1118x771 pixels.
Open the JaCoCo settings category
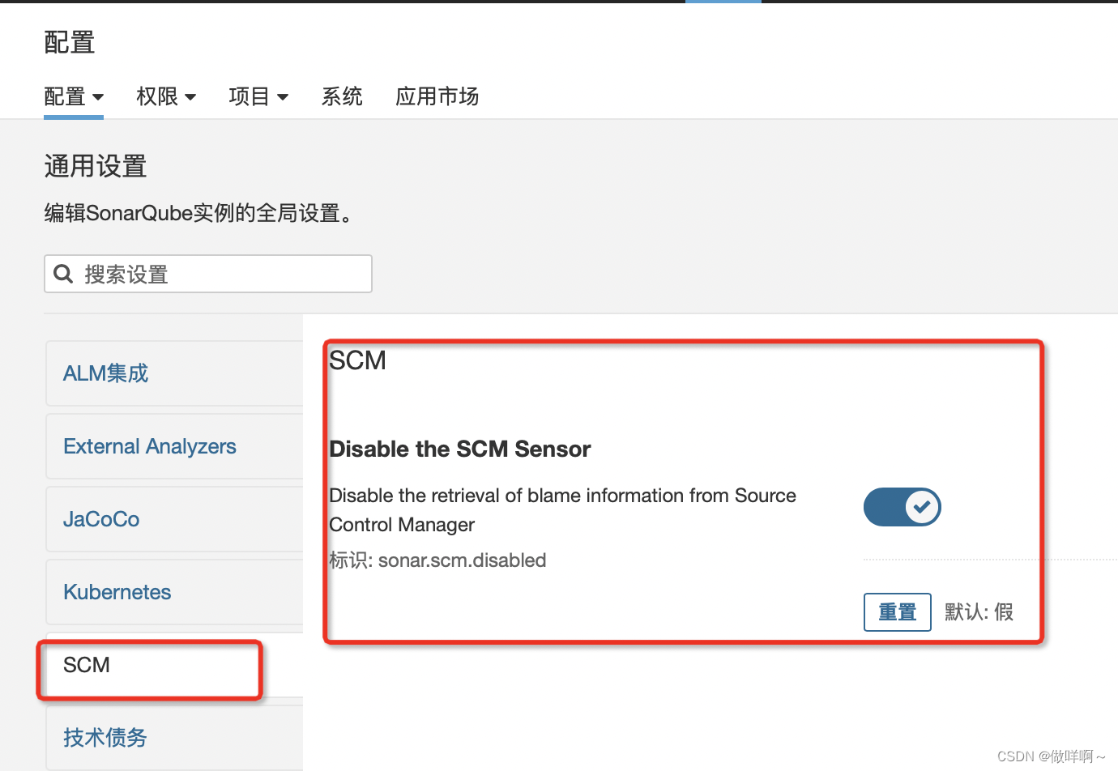(174, 519)
